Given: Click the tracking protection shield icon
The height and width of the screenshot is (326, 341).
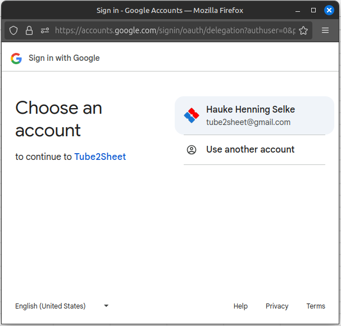Looking at the screenshot, I should (x=13, y=30).
